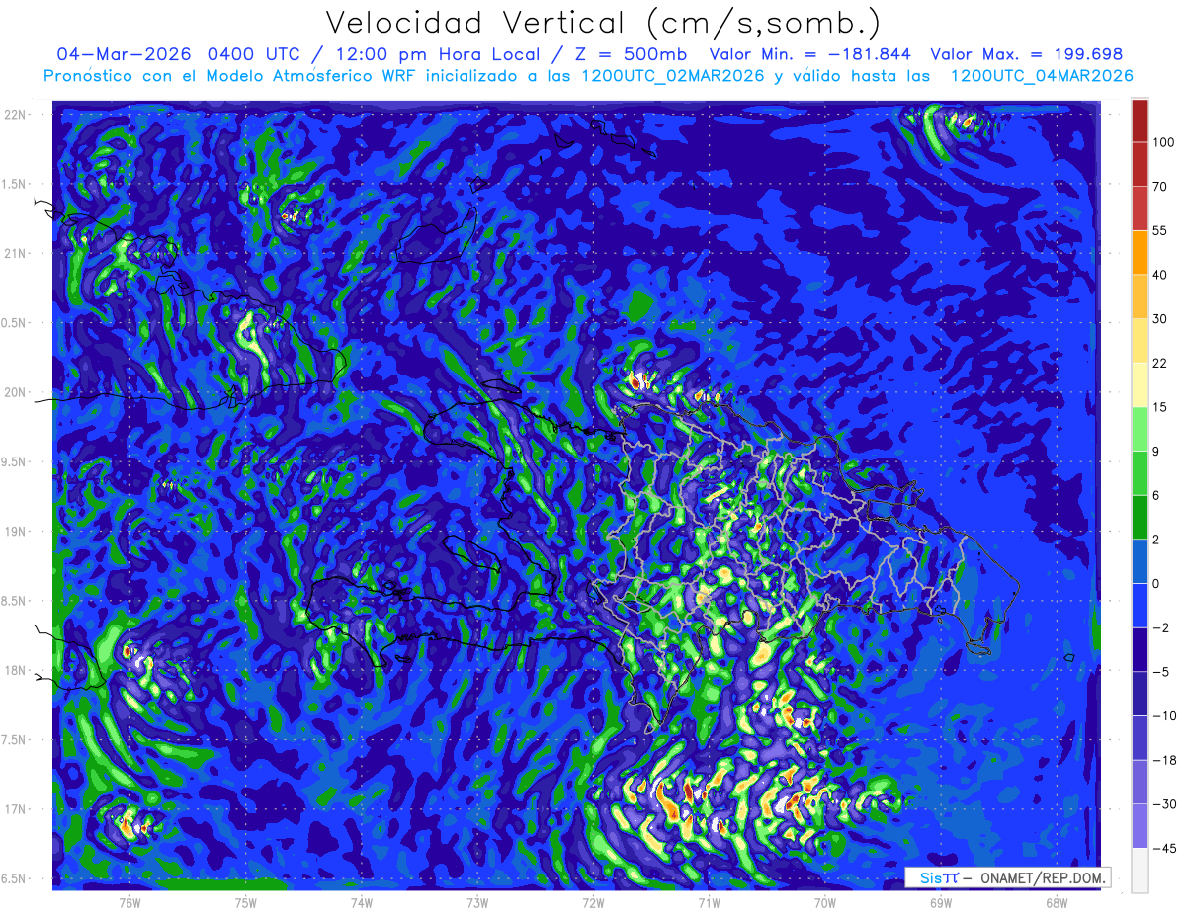Click the orange legend segment between 55 and 40
This screenshot has height=916, width=1186.
(x=1140, y=251)
